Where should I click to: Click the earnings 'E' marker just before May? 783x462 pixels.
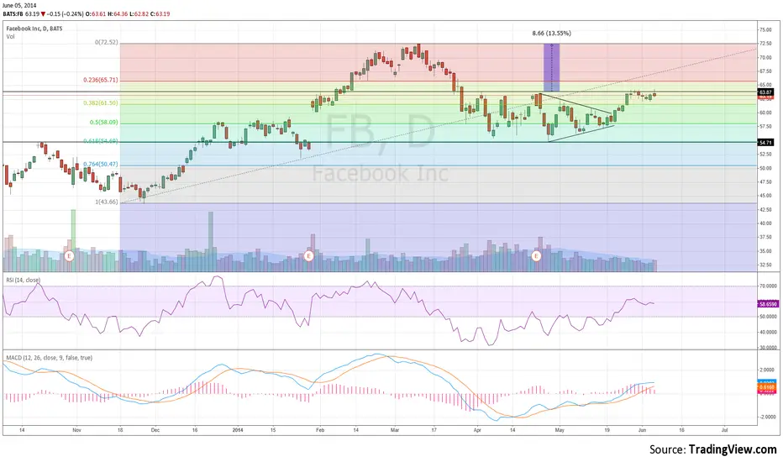(x=536, y=256)
